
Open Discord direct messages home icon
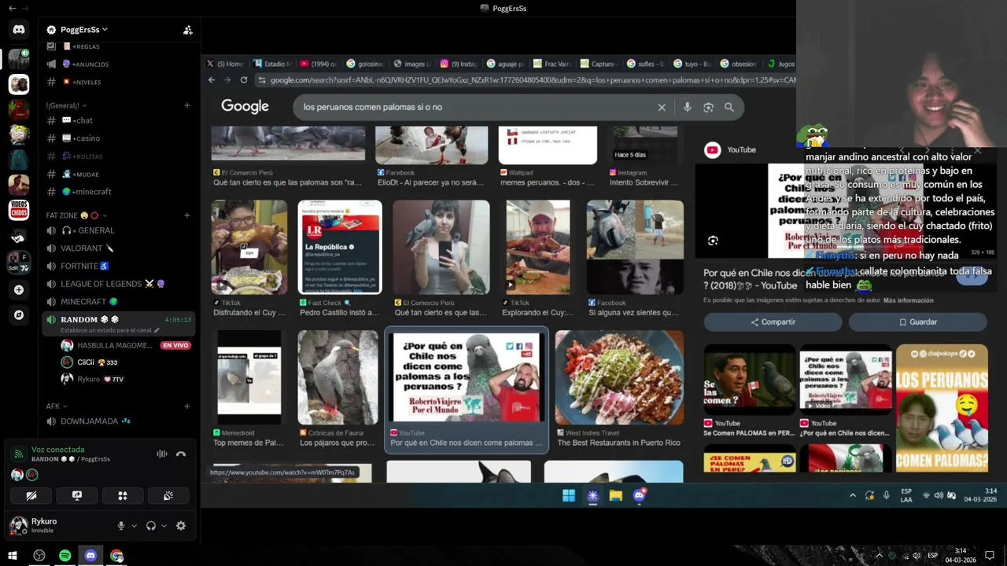[x=19, y=30]
